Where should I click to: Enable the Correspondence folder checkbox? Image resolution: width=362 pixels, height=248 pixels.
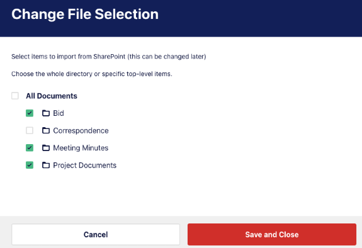[30, 130]
